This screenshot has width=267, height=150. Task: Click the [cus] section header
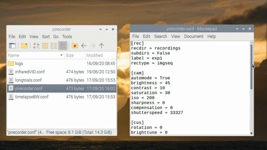tap(137, 122)
